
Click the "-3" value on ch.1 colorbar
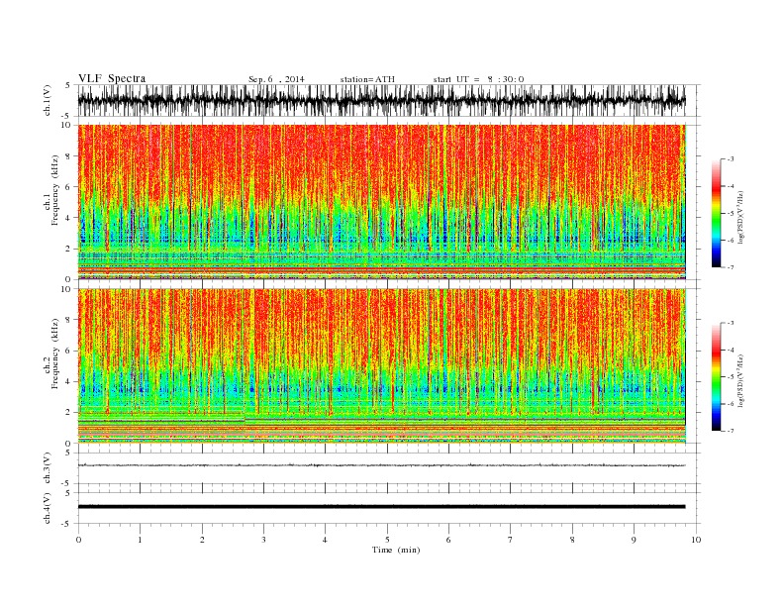coord(731,159)
